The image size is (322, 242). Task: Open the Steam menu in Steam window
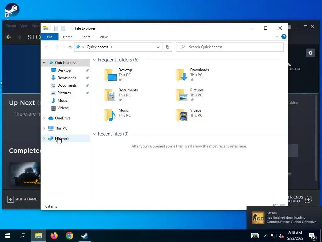11,26
